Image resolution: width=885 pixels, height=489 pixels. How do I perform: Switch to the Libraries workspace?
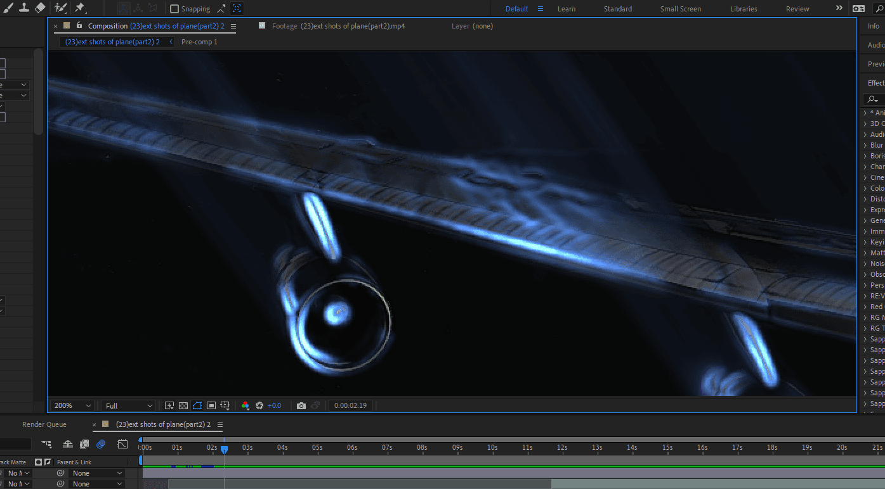tap(744, 9)
